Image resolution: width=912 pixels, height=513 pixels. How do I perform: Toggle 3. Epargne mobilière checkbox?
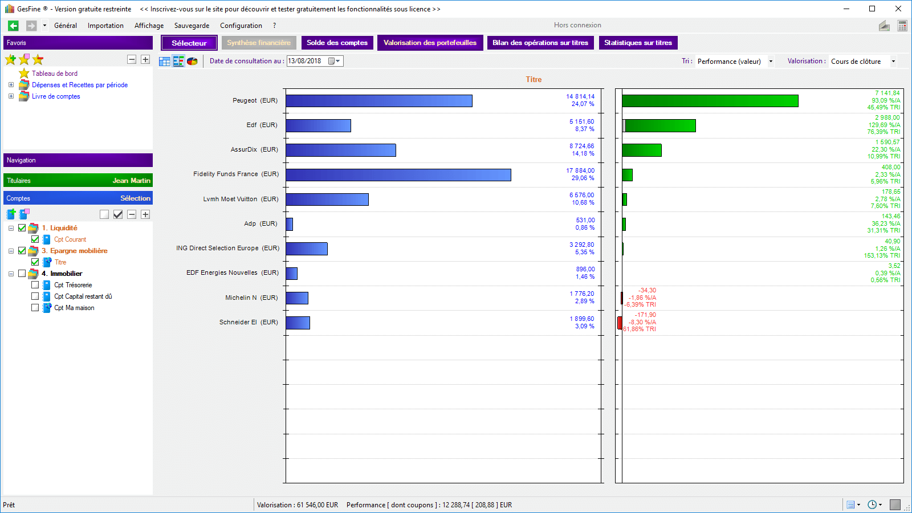pos(22,251)
